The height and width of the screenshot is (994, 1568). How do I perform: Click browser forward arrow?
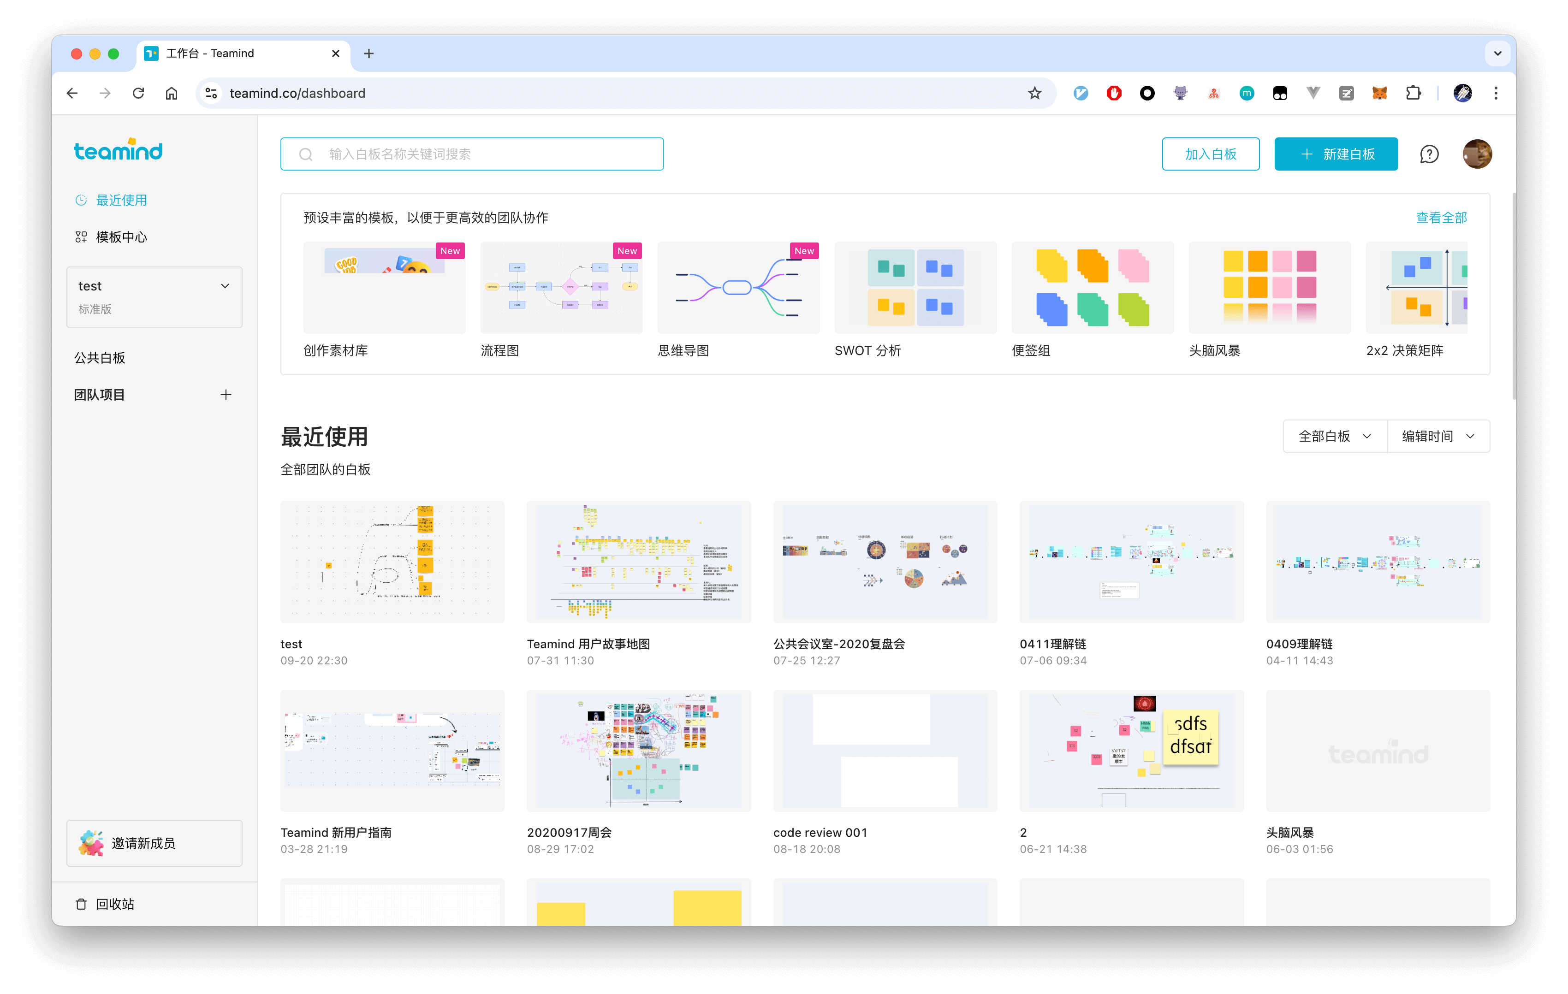point(105,93)
